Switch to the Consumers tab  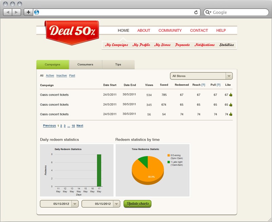pyautogui.click(x=85, y=64)
